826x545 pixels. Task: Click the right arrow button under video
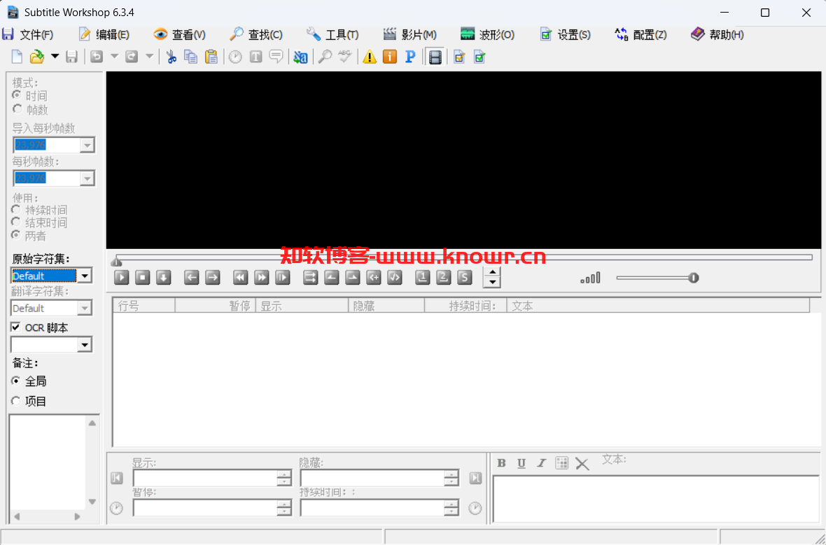212,277
